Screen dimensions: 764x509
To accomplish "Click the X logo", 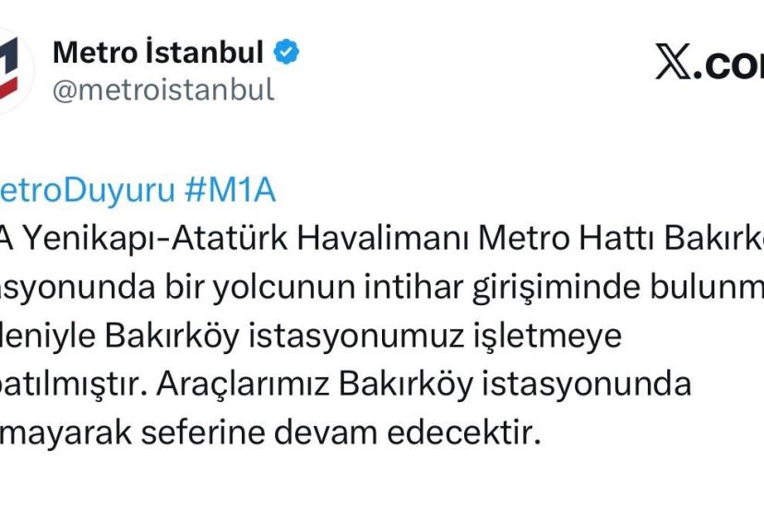I will coord(676,64).
